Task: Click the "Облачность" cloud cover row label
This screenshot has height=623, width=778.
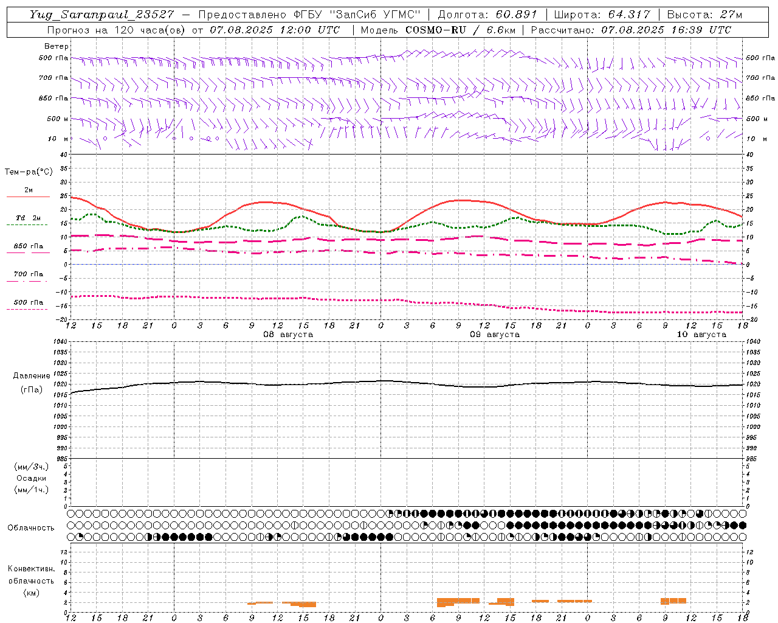Action: tap(31, 528)
